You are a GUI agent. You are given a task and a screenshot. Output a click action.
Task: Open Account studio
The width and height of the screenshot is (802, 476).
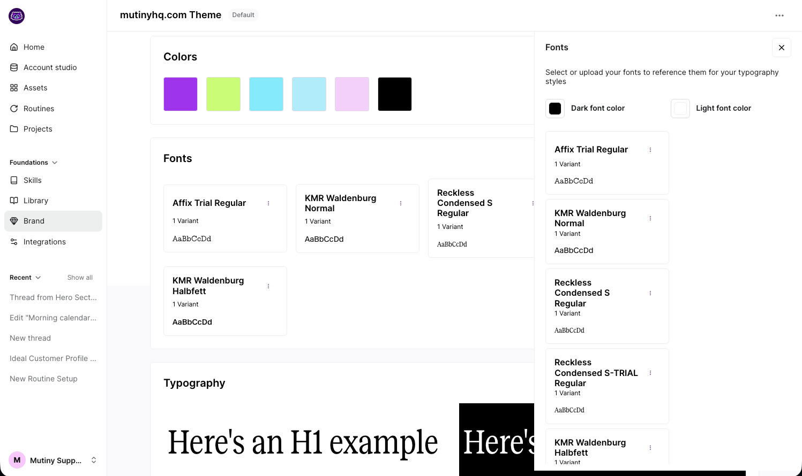pos(53,67)
